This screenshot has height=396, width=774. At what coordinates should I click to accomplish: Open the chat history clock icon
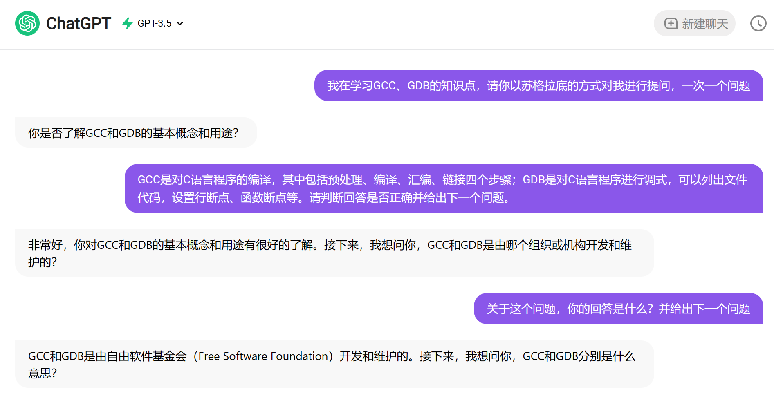pos(758,23)
